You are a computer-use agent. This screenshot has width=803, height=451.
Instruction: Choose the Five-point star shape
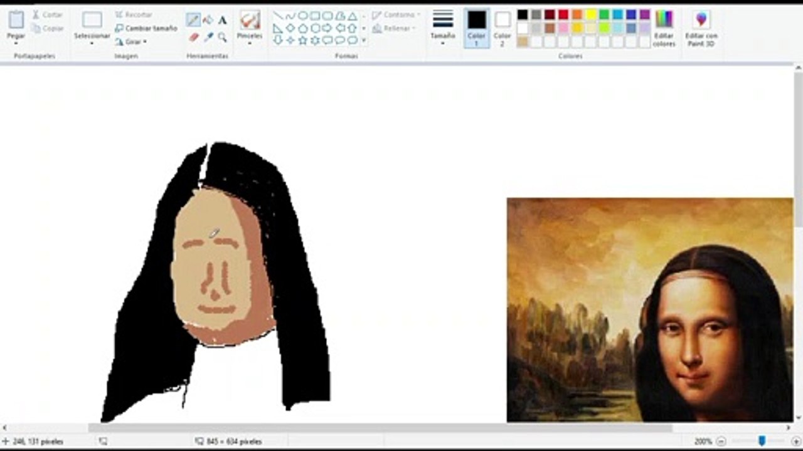tap(302, 40)
